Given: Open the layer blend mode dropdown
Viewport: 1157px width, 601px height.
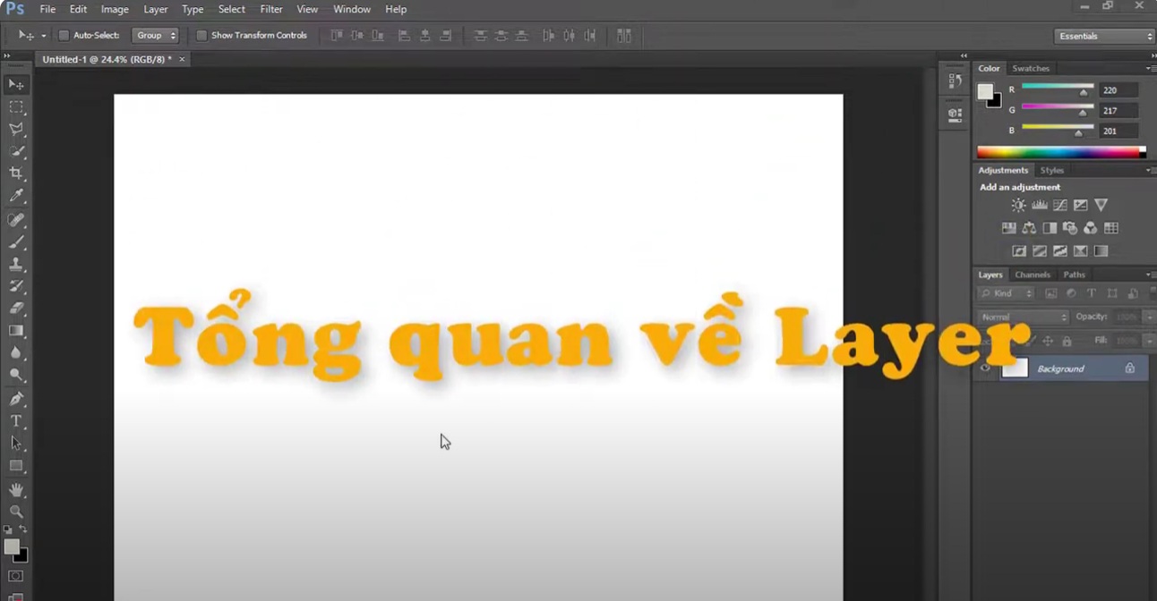Looking at the screenshot, I should click(x=1022, y=317).
